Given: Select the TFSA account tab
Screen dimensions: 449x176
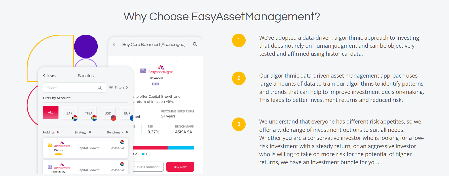Looking at the screenshot, I should point(89,113).
